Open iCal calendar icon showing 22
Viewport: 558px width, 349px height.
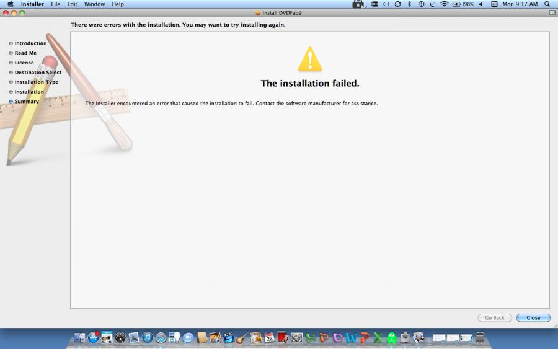point(270,337)
